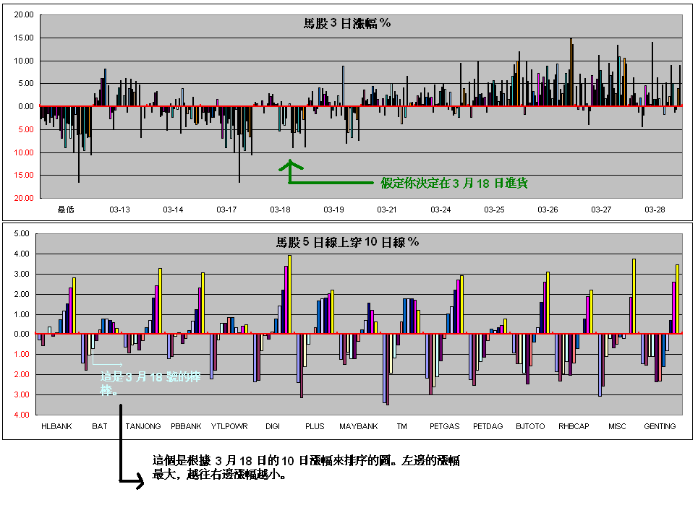This screenshot has height=505, width=698.
Task: Click the MAYBANK stock label
Action: 359,426
